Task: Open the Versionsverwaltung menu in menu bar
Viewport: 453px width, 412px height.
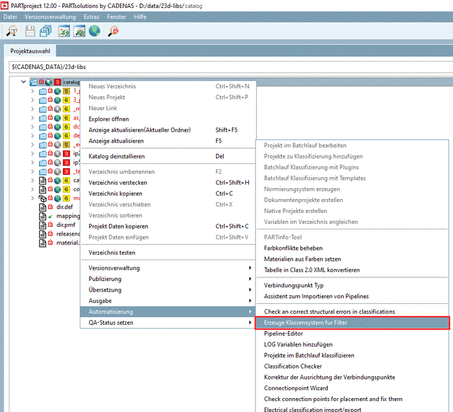Action: 50,17
